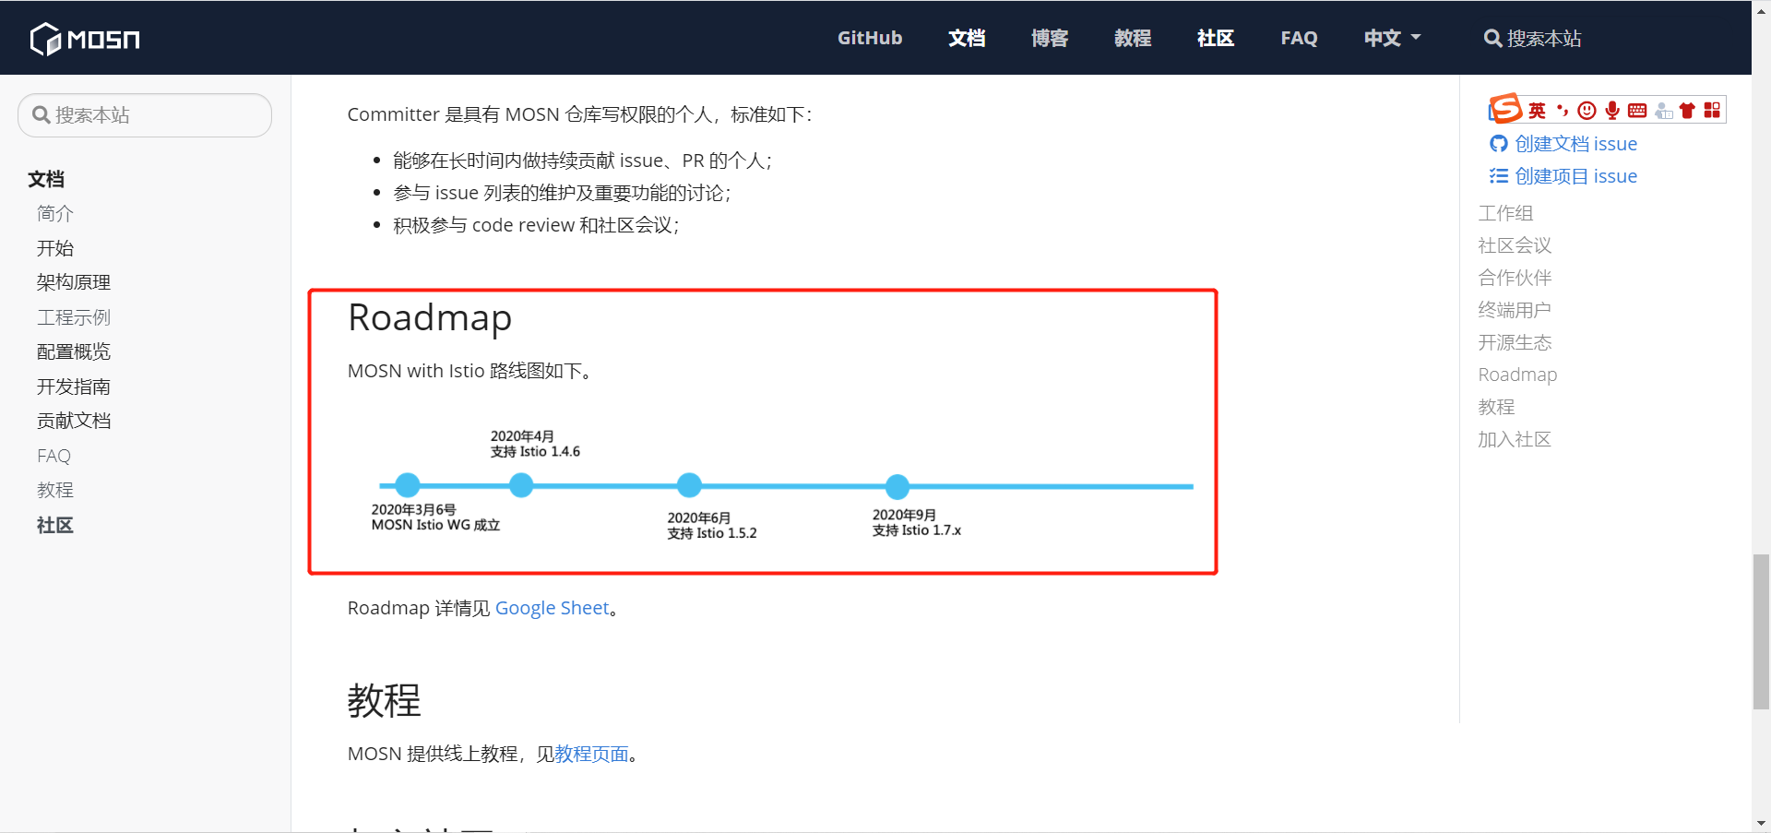Click the bullet '积极参与 code review 和社区会议'

click(536, 225)
